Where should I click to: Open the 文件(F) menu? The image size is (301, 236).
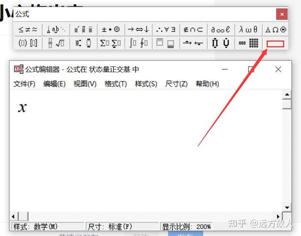25,84
